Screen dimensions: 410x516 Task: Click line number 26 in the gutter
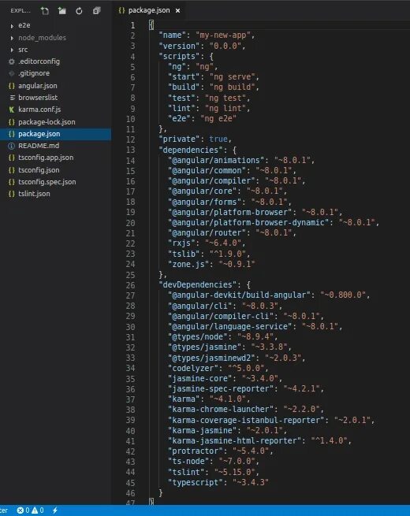[131, 285]
